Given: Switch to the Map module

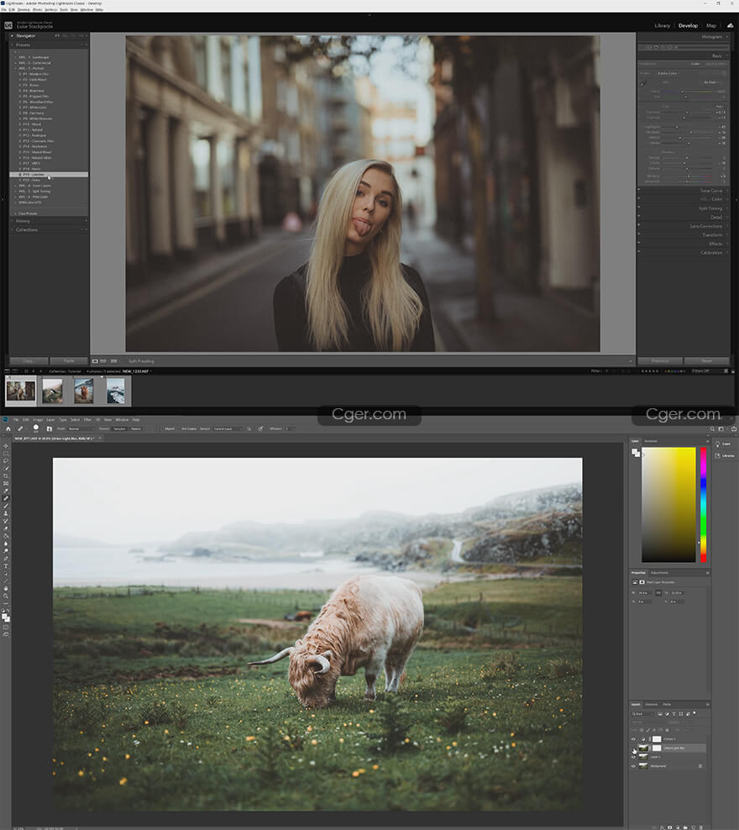Looking at the screenshot, I should pyautogui.click(x=711, y=25).
